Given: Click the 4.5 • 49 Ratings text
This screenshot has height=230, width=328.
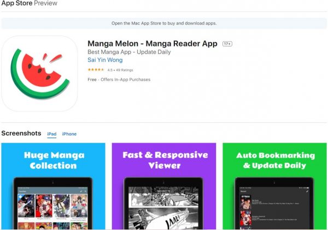Looking at the screenshot, I should [x=120, y=70].
